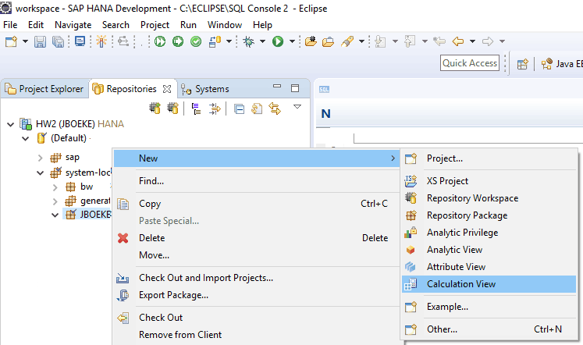The width and height of the screenshot is (583, 345).
Task: Click the Open Perspective icon
Action: coord(524,64)
